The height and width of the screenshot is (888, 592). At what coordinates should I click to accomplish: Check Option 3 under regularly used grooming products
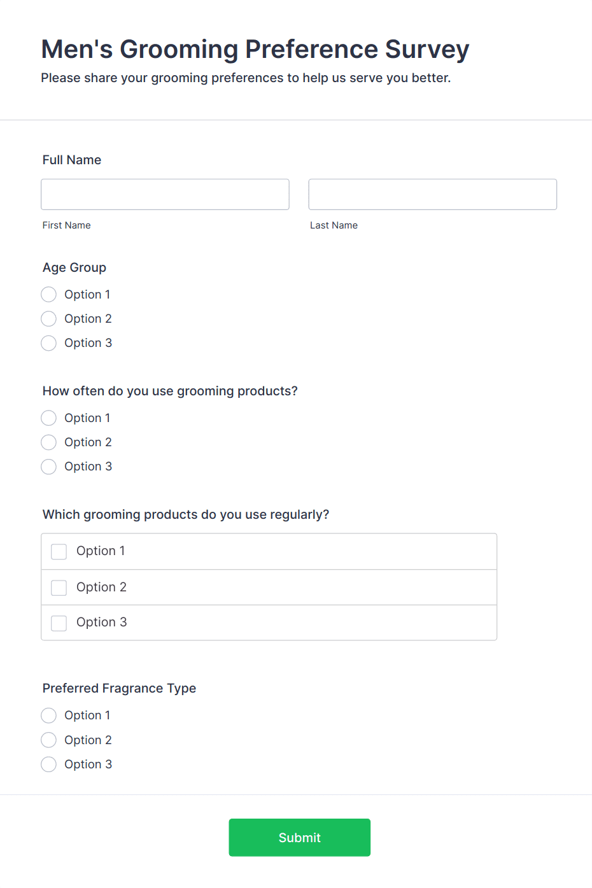59,623
